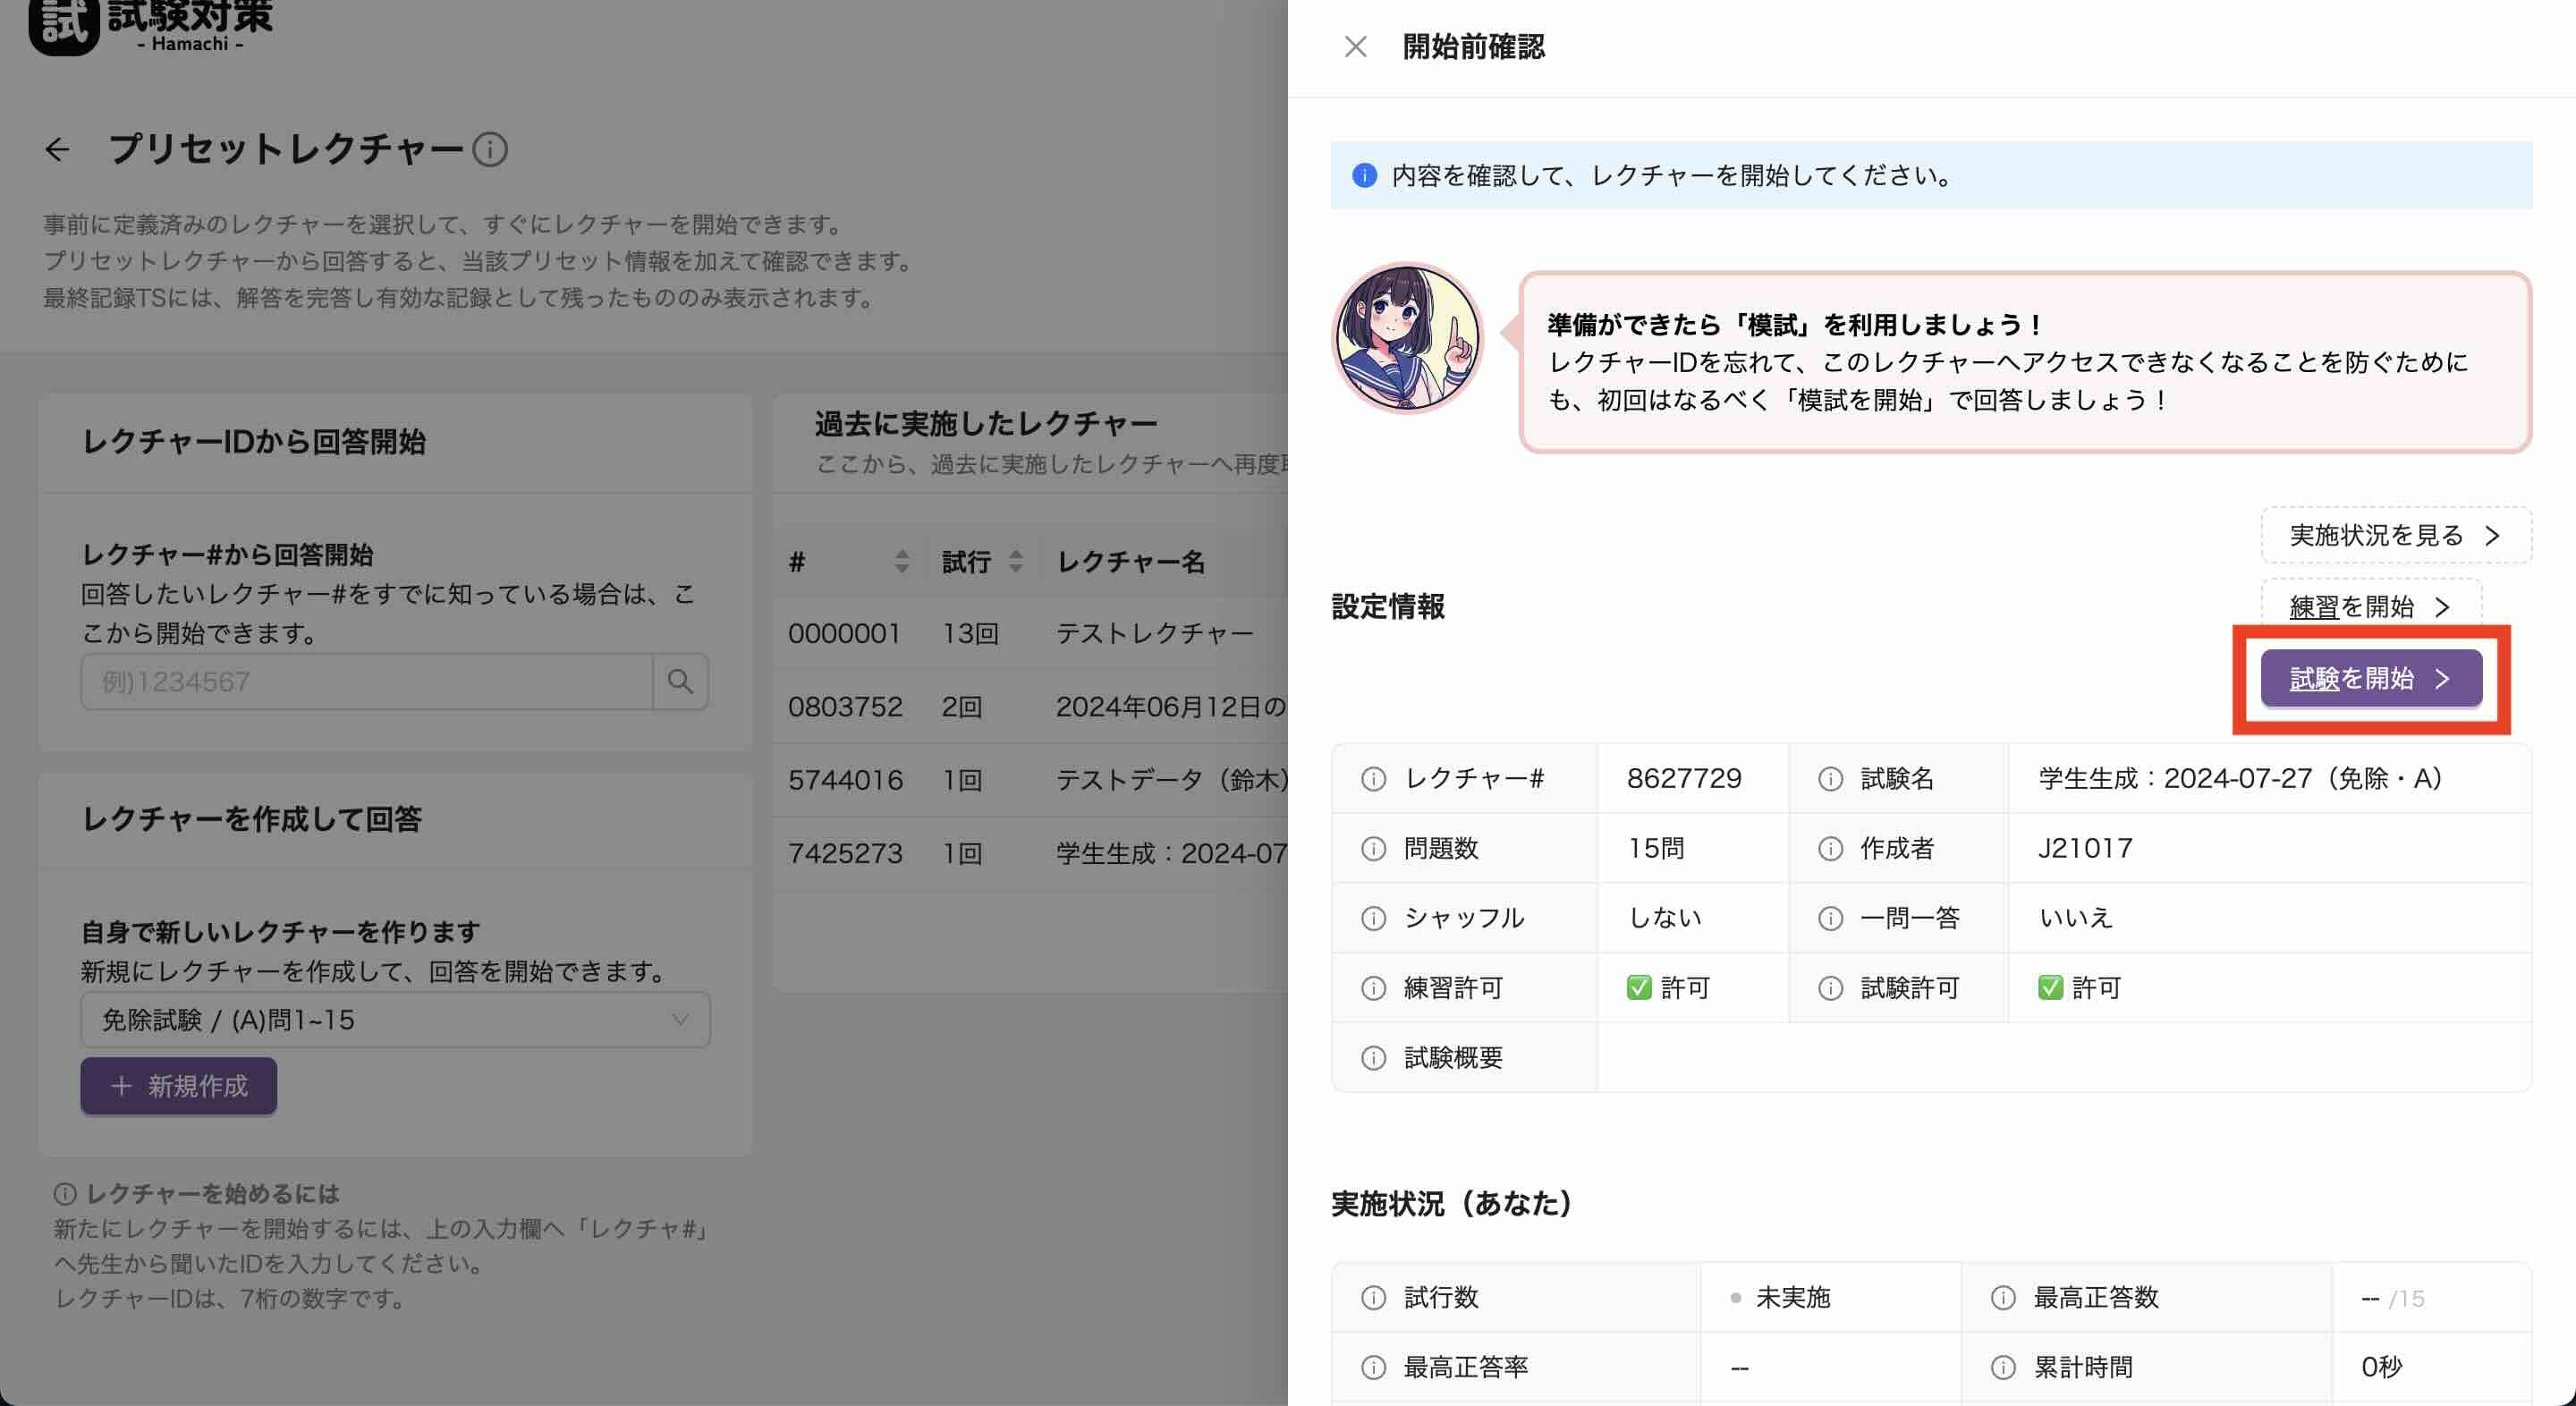Click the student avatar image
2576x1406 pixels.
tap(1407, 338)
